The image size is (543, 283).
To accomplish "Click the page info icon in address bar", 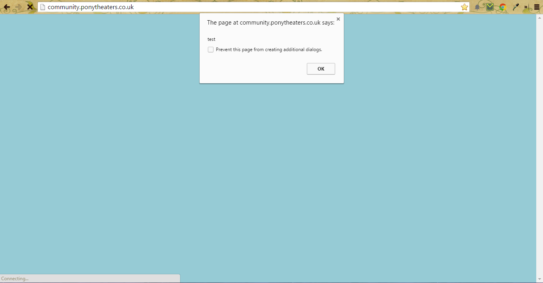I will [43, 7].
